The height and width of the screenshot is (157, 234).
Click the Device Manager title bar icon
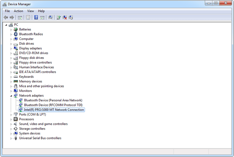pyautogui.click(x=5, y=4)
